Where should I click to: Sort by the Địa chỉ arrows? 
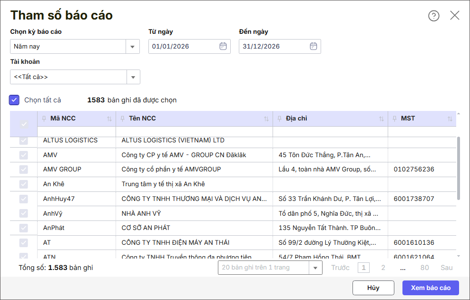381,119
